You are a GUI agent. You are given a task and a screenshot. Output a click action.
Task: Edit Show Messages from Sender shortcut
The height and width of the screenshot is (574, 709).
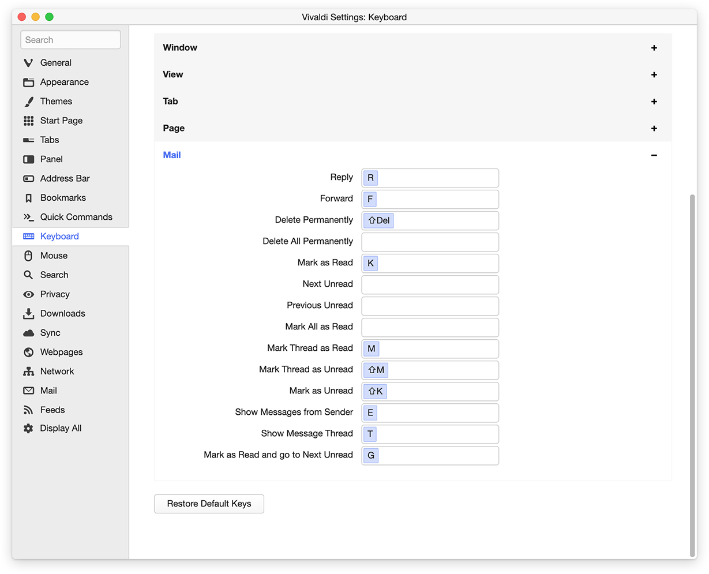pos(430,412)
